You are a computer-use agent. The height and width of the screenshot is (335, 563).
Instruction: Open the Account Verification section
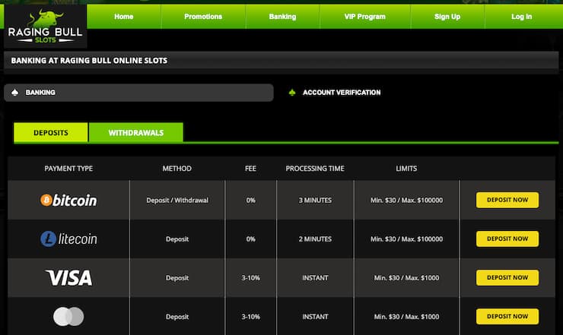[342, 93]
